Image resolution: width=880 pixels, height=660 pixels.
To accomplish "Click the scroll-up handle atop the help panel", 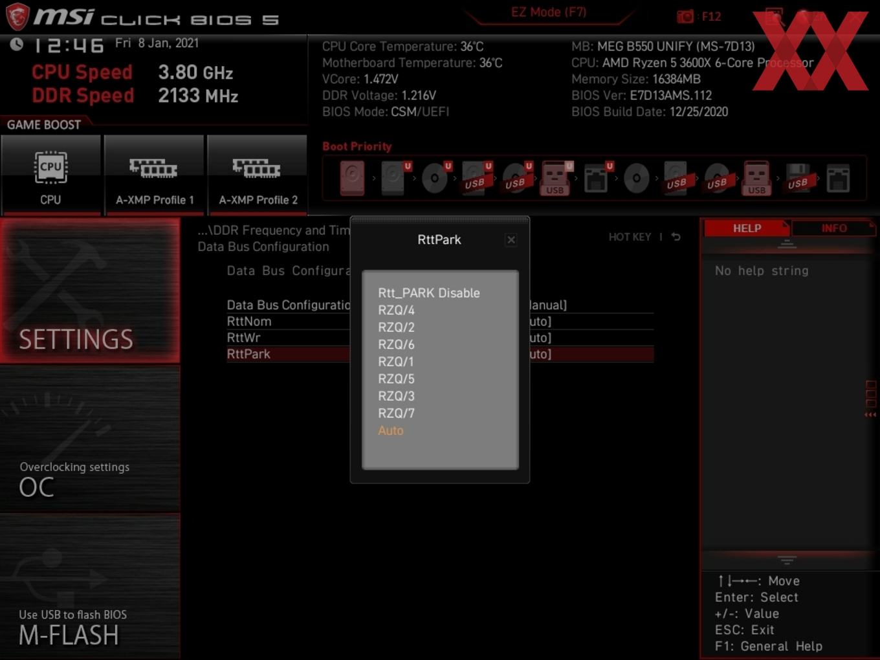I will [787, 244].
